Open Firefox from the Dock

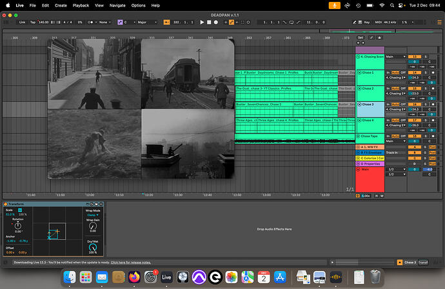(135, 277)
